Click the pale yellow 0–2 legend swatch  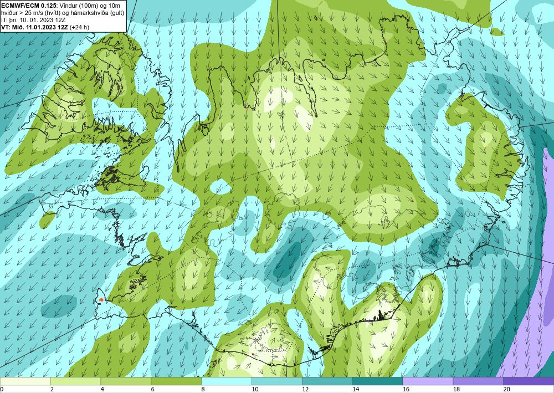[25, 381]
